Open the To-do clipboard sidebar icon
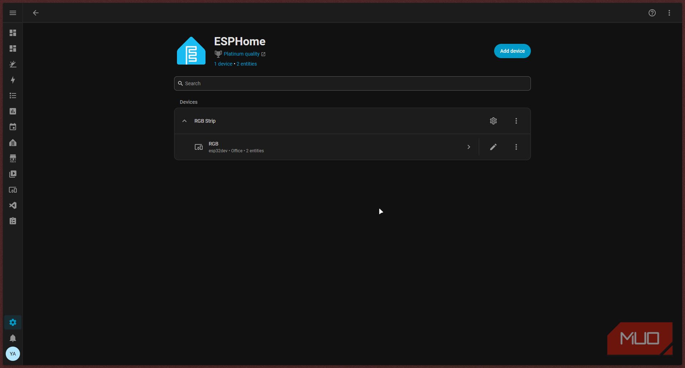685x368 pixels. [13, 221]
